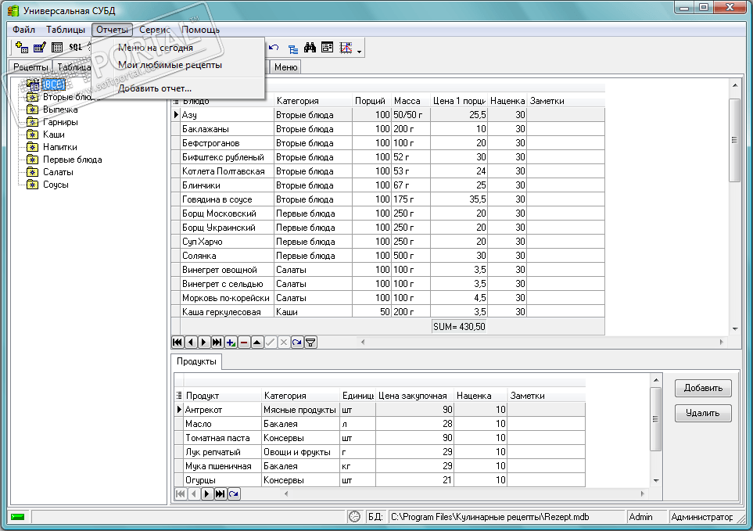Jump to last record in dishes navigator

[x=217, y=343]
